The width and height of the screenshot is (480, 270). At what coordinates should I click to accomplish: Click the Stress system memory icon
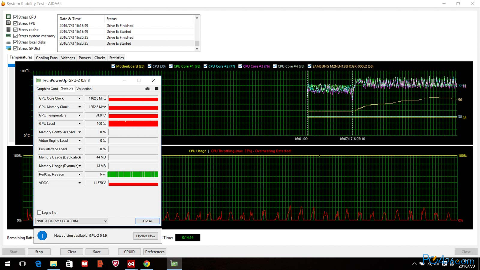8,35
